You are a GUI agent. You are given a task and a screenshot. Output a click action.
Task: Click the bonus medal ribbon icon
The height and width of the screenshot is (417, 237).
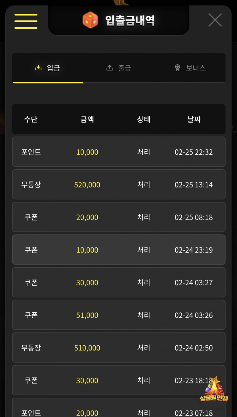pos(177,68)
